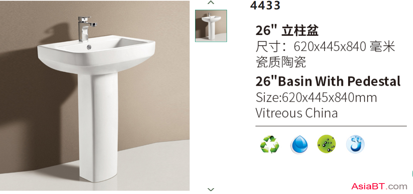Screen dimensions: 413x194
Task: Click the 4433 model number
Action: click(x=265, y=5)
